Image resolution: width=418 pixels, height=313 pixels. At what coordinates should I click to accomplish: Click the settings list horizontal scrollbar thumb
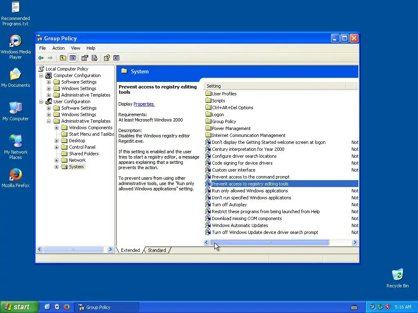[270, 242]
